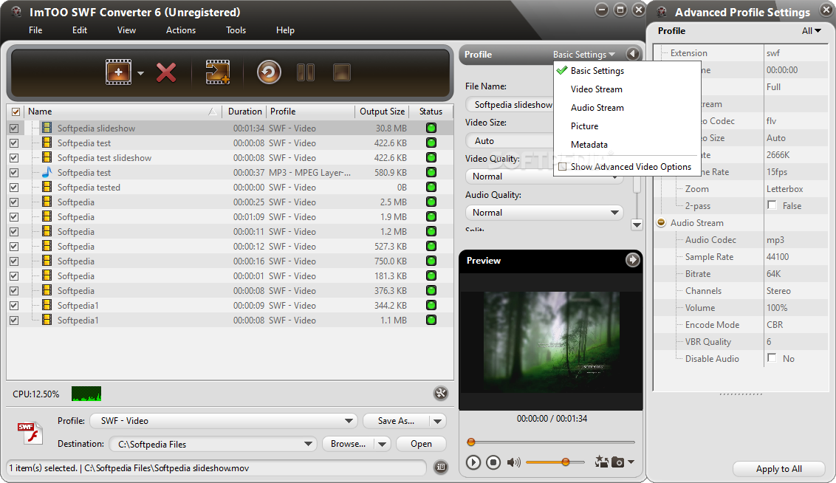The width and height of the screenshot is (836, 483).
Task: Uncheck the Softpedia test slideshow checkbox
Action: pyautogui.click(x=14, y=158)
